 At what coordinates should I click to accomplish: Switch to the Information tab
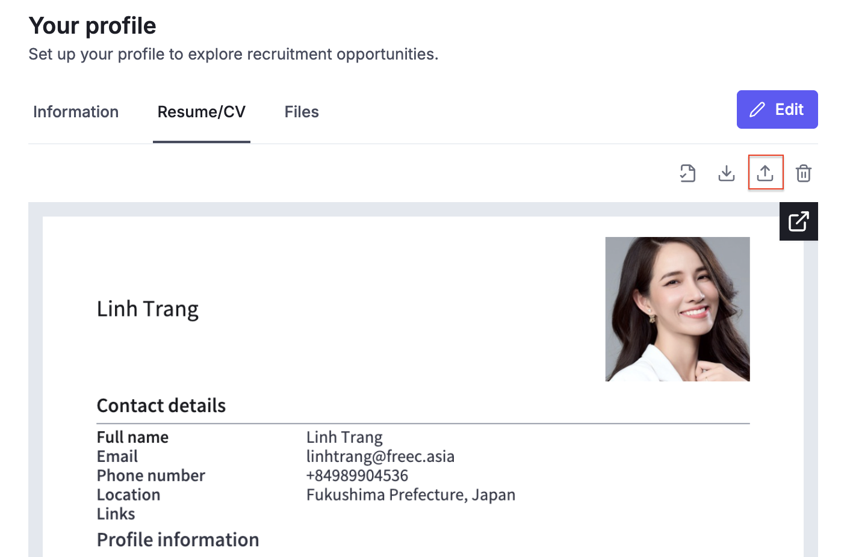[76, 112]
